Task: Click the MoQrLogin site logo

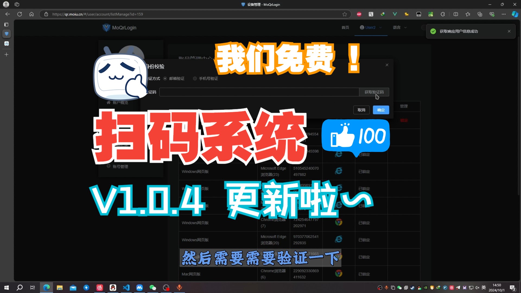Action: pyautogui.click(x=119, y=27)
